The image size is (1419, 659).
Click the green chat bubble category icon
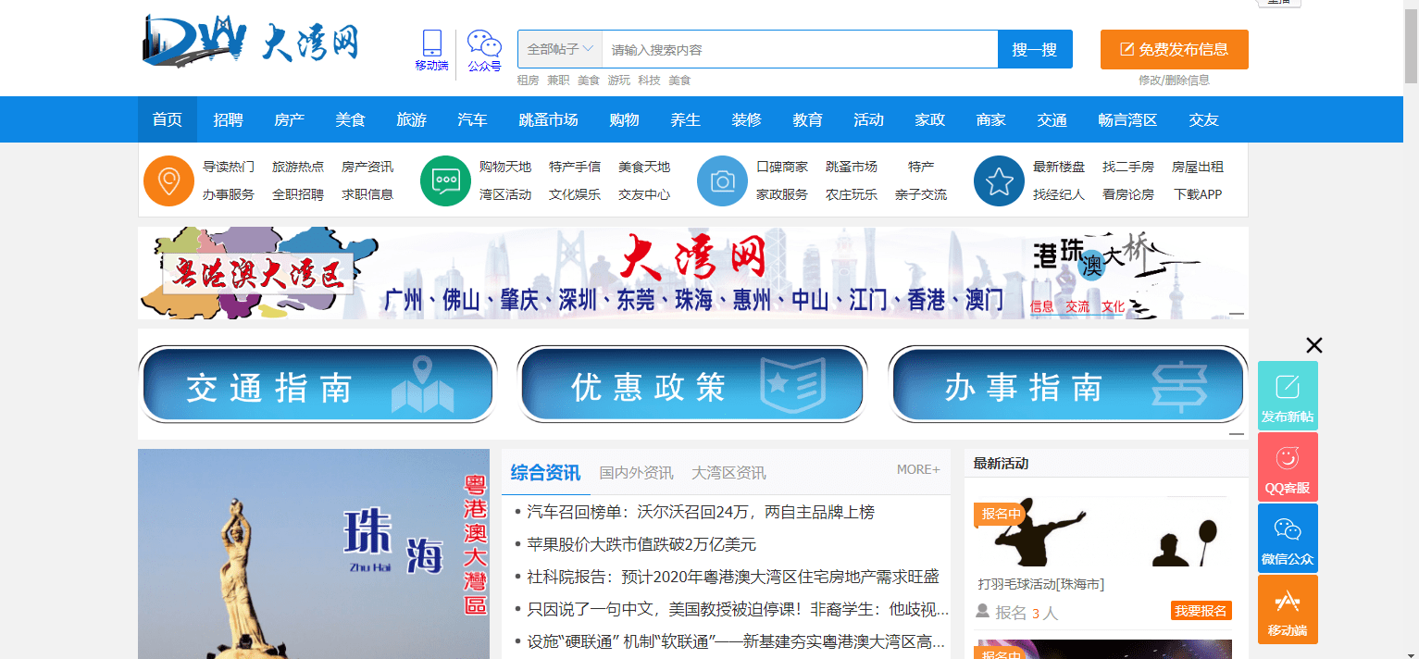[445, 180]
